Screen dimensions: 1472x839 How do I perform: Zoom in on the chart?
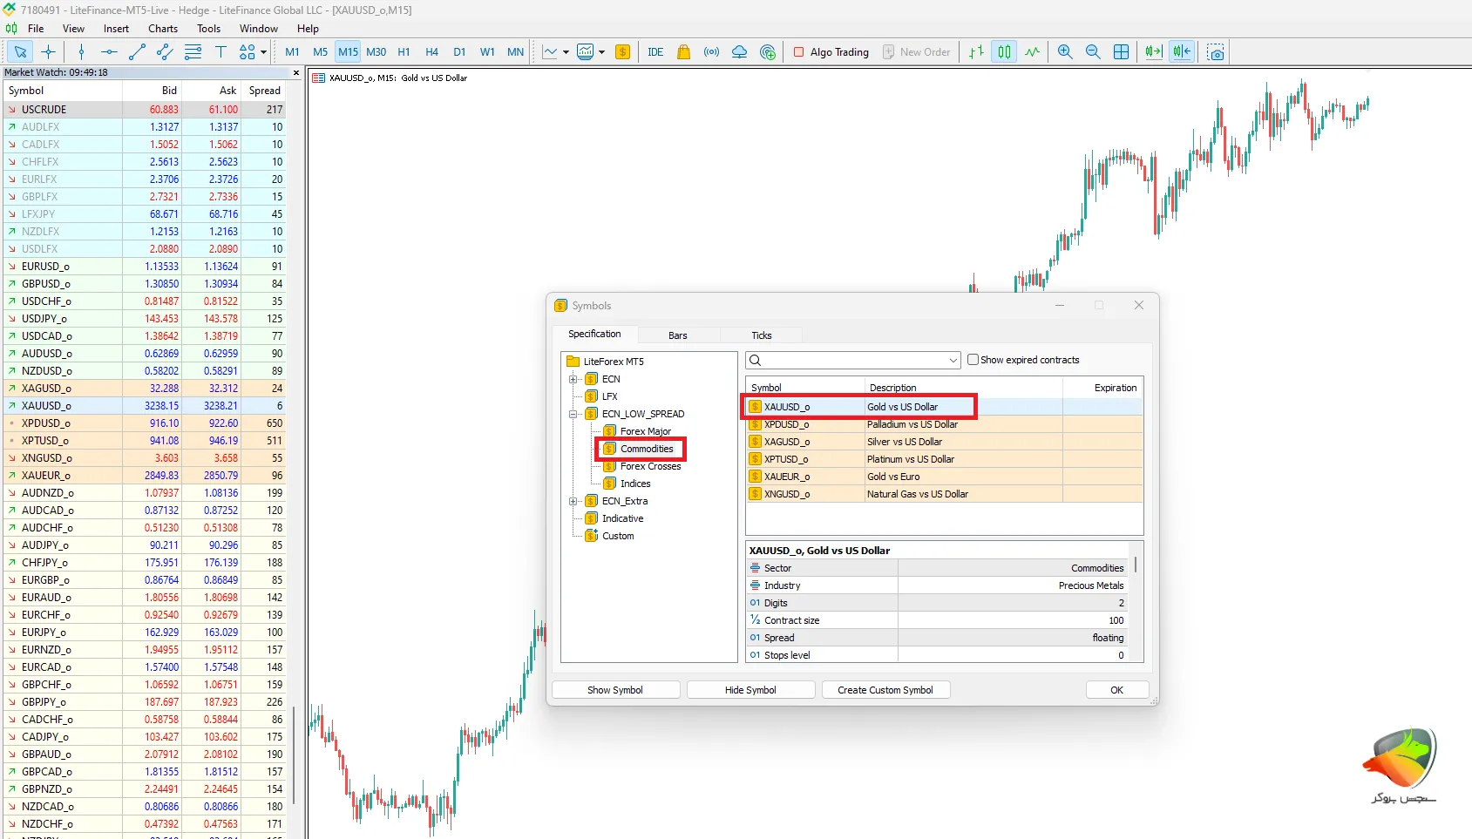(1065, 52)
